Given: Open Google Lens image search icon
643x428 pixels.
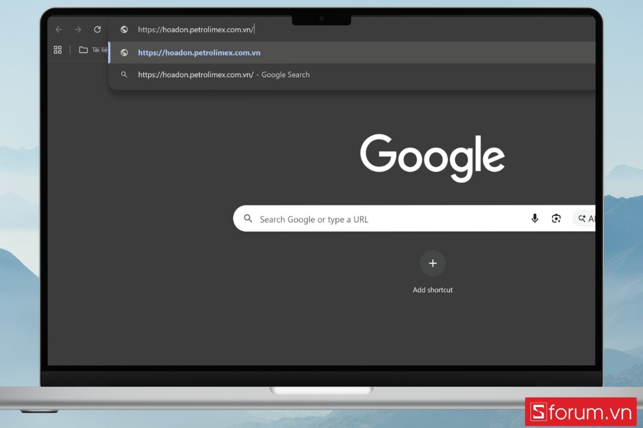Looking at the screenshot, I should coord(556,218).
